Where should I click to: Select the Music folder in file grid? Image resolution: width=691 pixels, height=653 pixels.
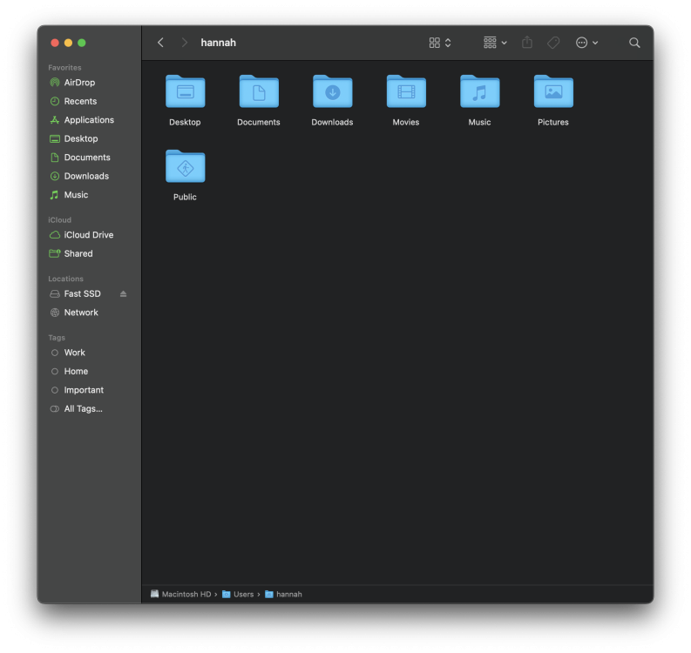click(x=479, y=92)
